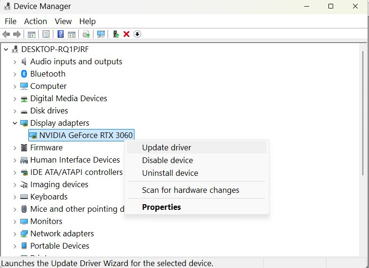Screen dimensions: 369x268
Task: Expand the Audio inputs and outputs node
Action: (x=15, y=62)
